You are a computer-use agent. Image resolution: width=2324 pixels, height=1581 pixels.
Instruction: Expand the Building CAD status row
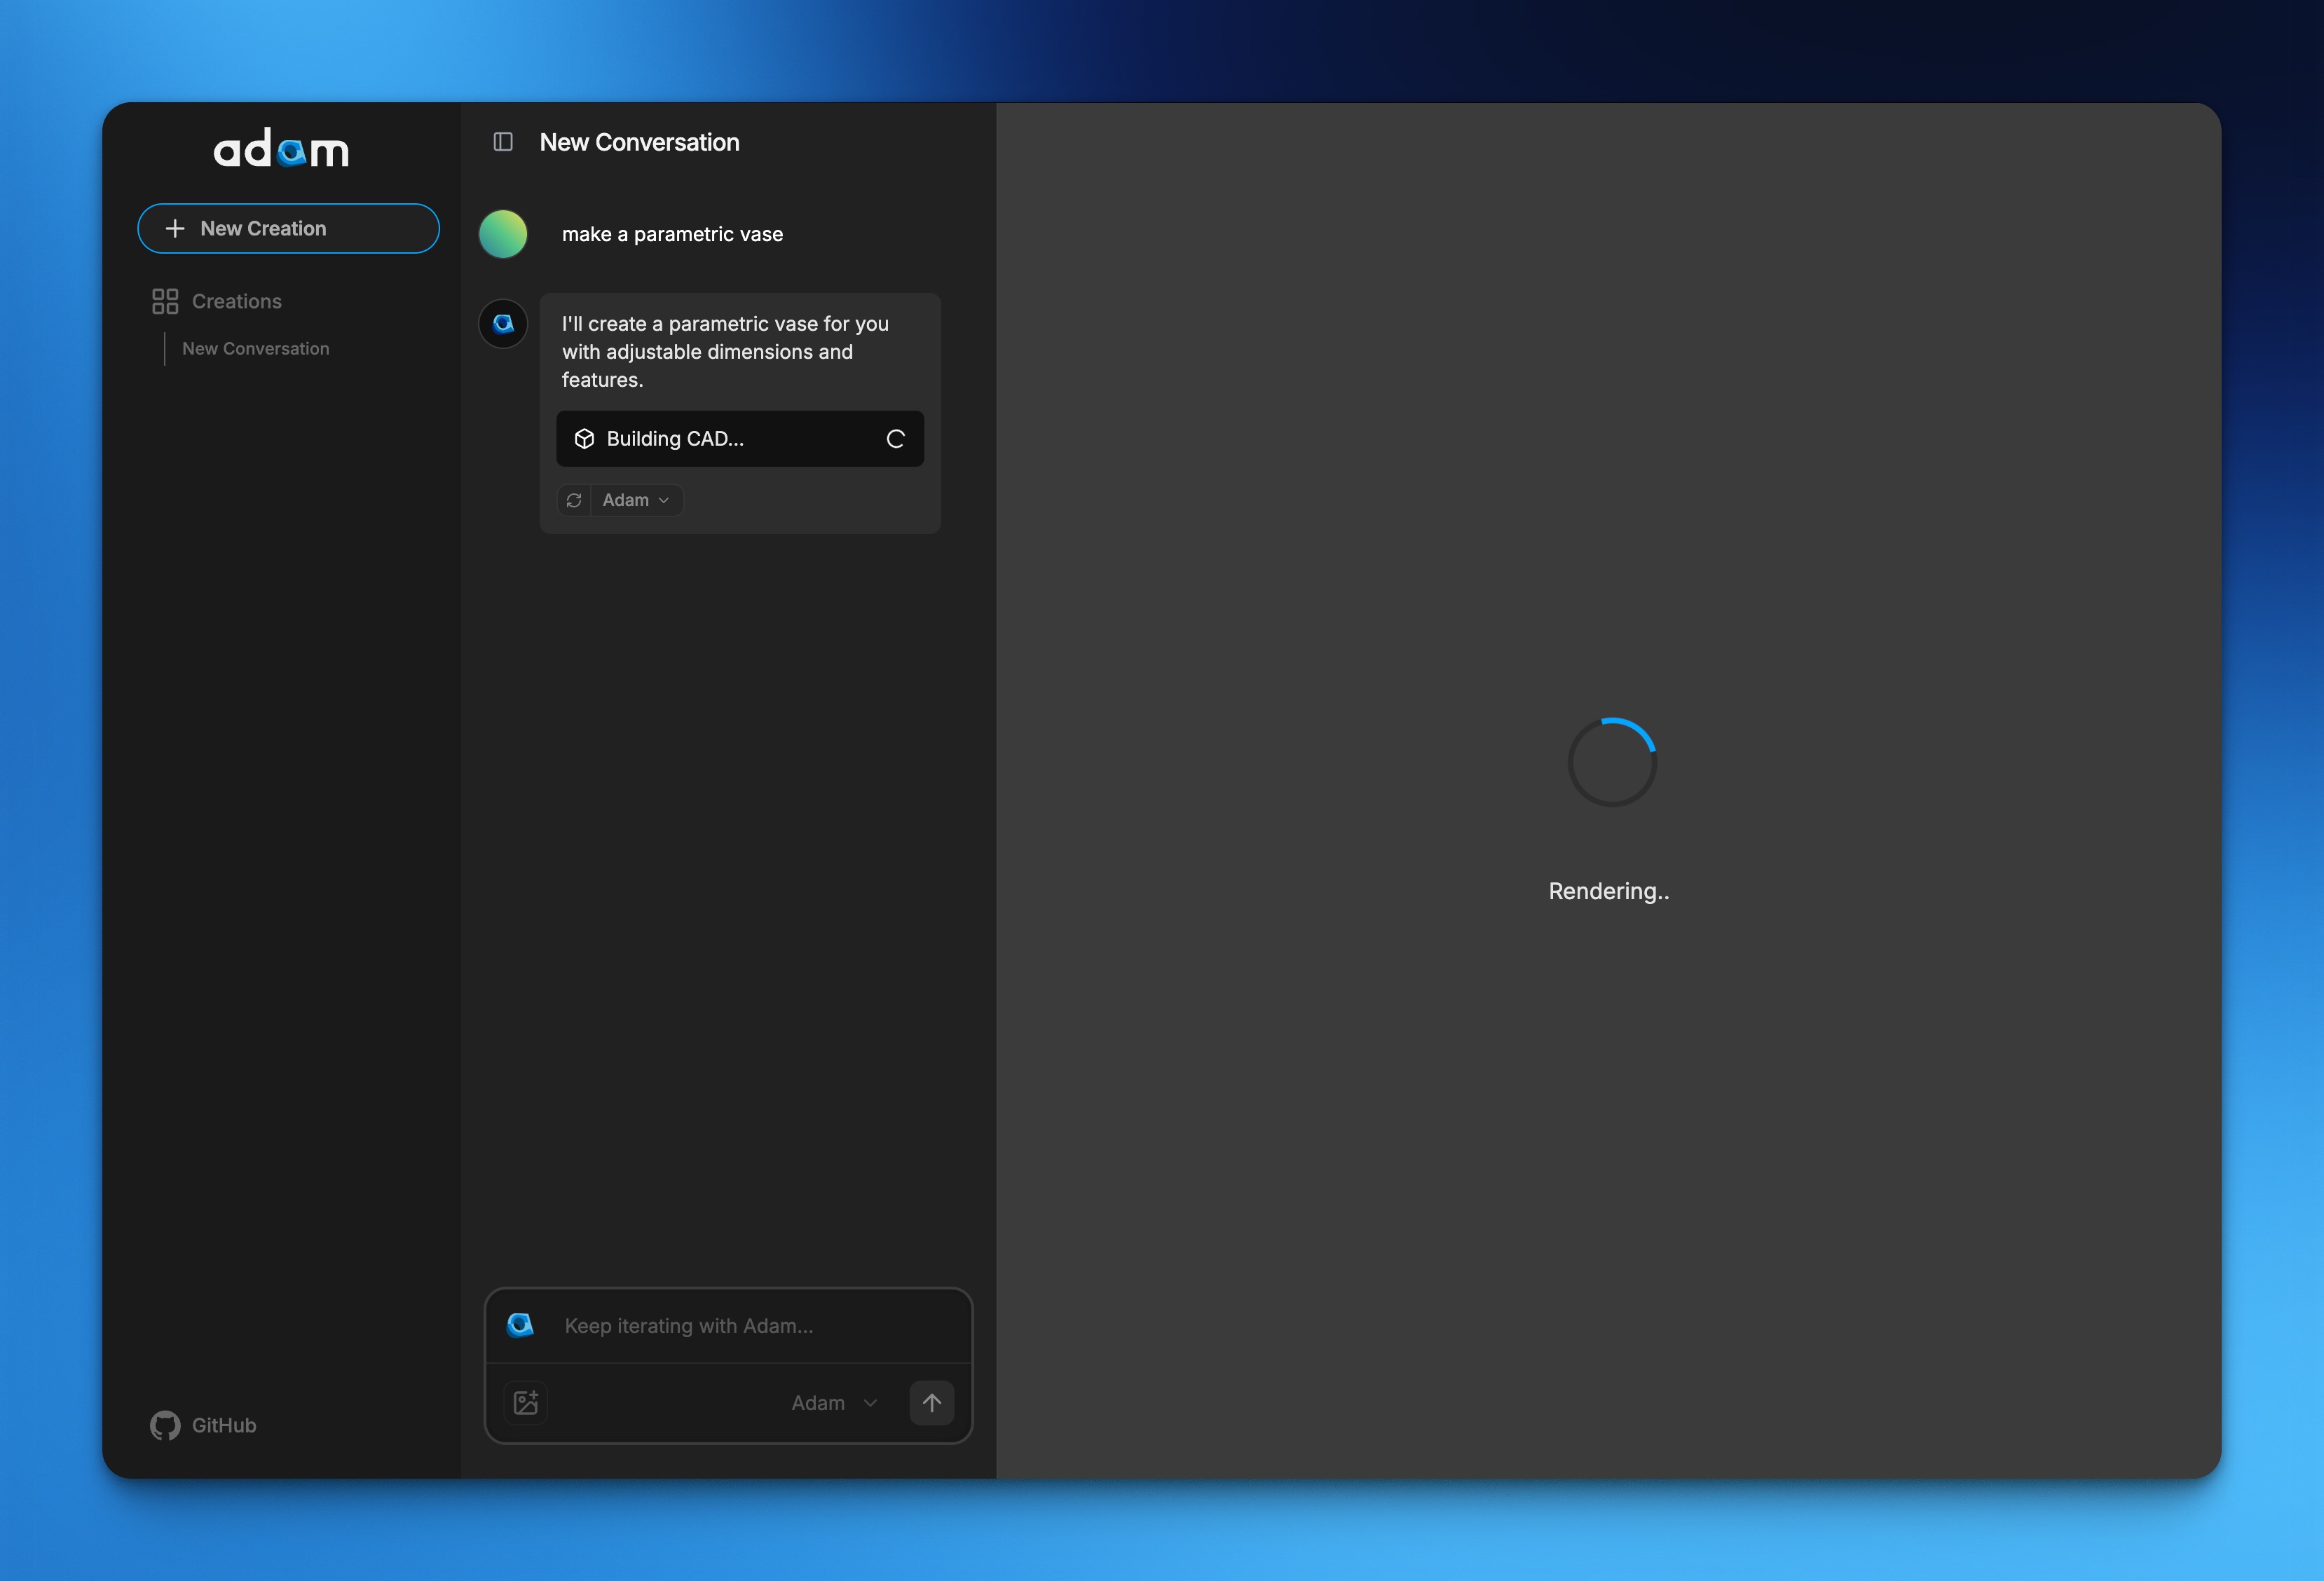coord(739,439)
